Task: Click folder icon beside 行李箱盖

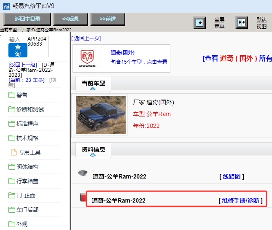Action: pyautogui.click(x=12, y=181)
